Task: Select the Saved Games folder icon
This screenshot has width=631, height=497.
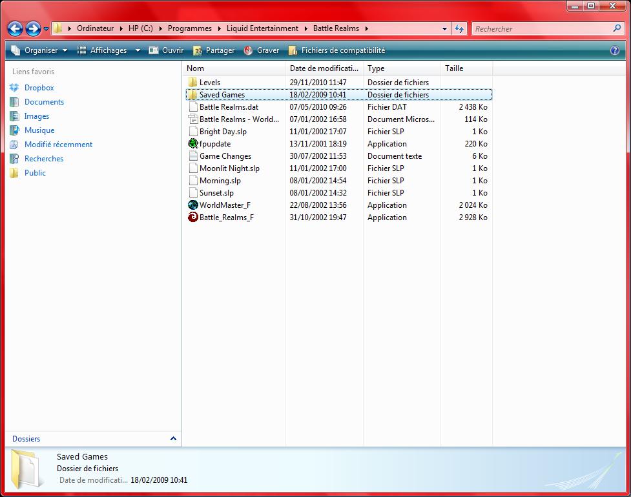Action: click(192, 94)
